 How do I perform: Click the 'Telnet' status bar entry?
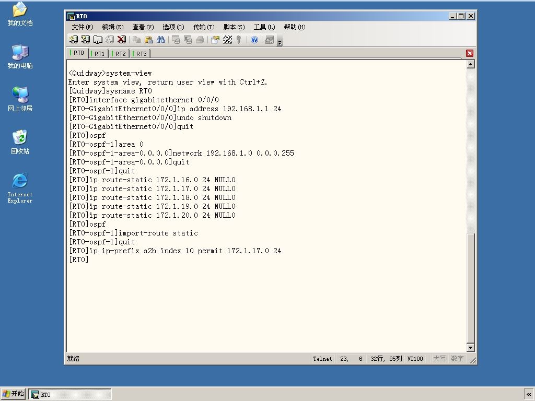click(x=322, y=359)
